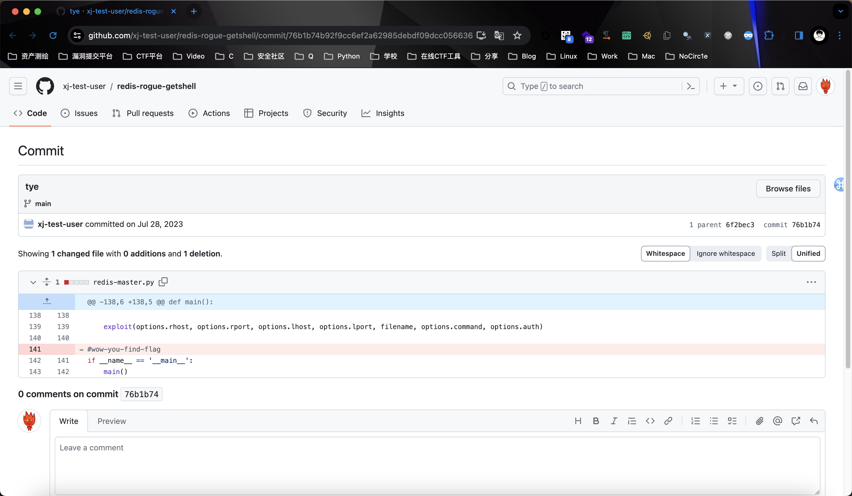The width and height of the screenshot is (852, 496).
Task: Expand hidden lines above the diff hunk
Action: [47, 301]
